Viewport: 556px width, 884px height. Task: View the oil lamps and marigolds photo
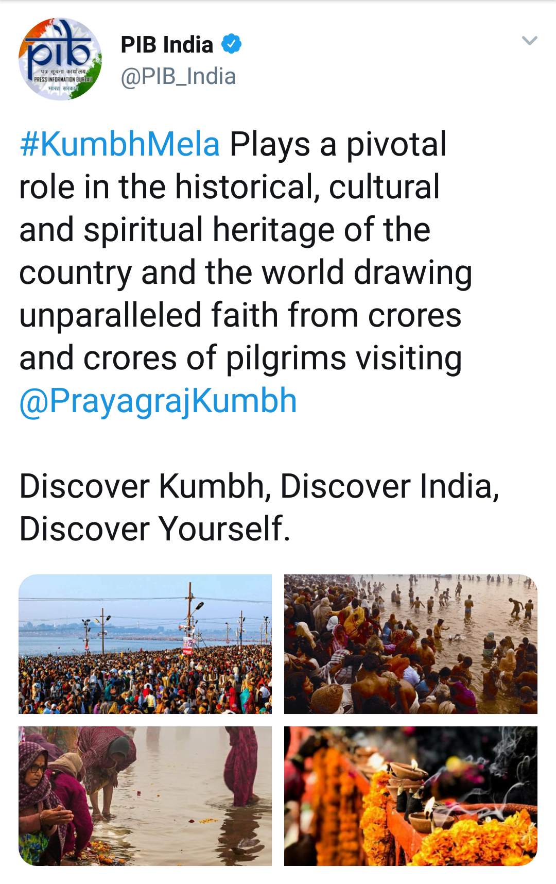[x=410, y=796]
